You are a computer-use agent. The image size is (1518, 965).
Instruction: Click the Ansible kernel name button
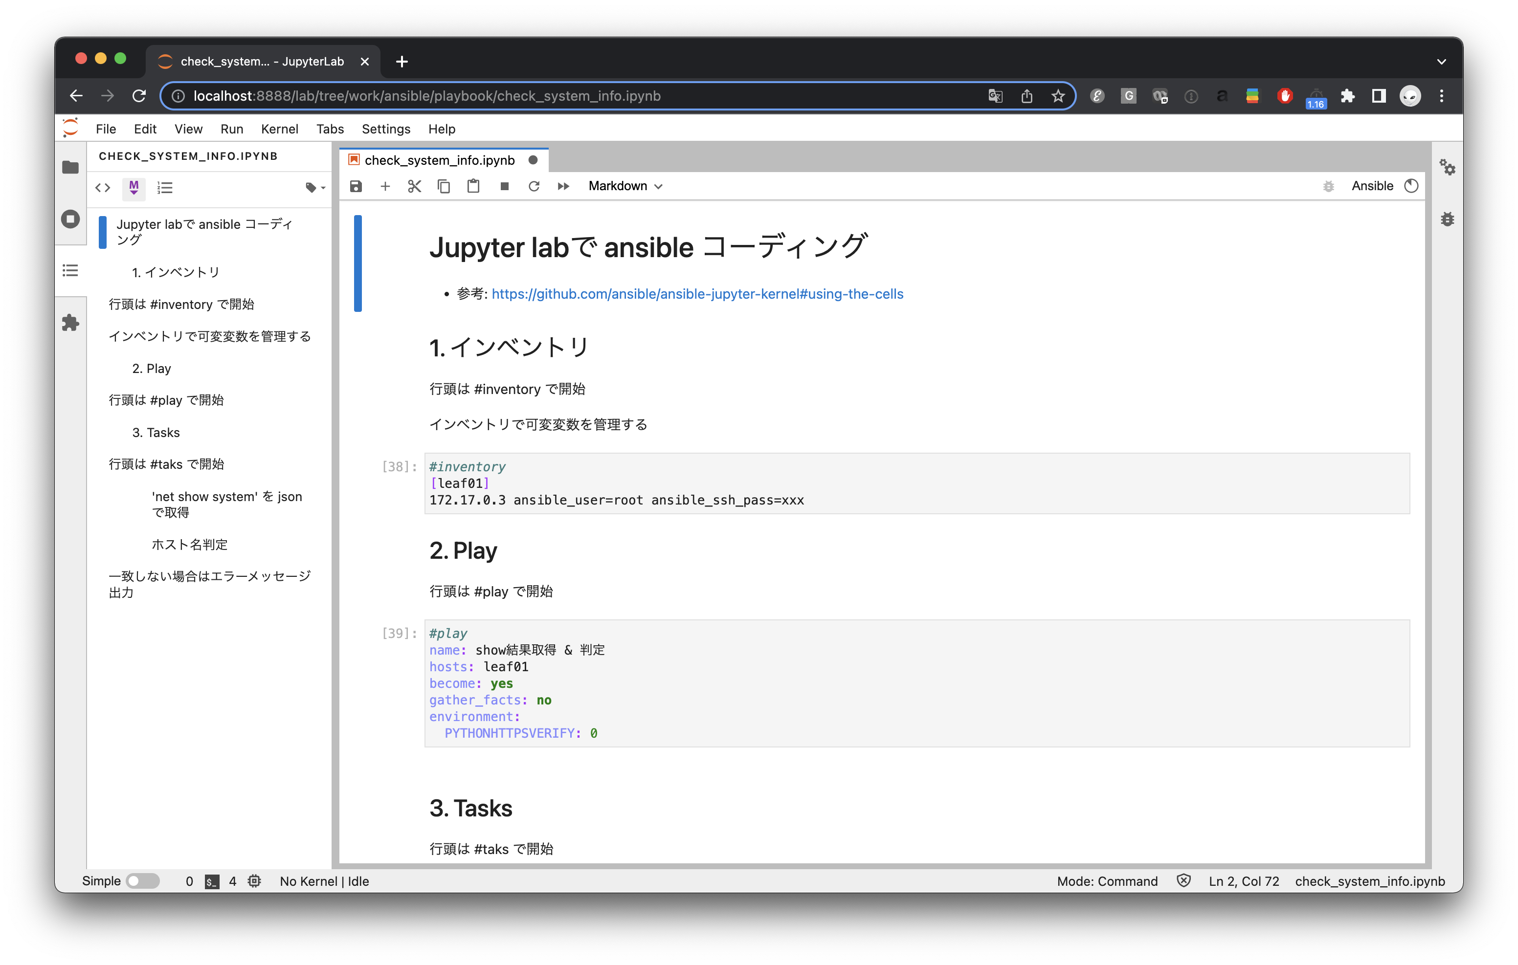coord(1373,185)
